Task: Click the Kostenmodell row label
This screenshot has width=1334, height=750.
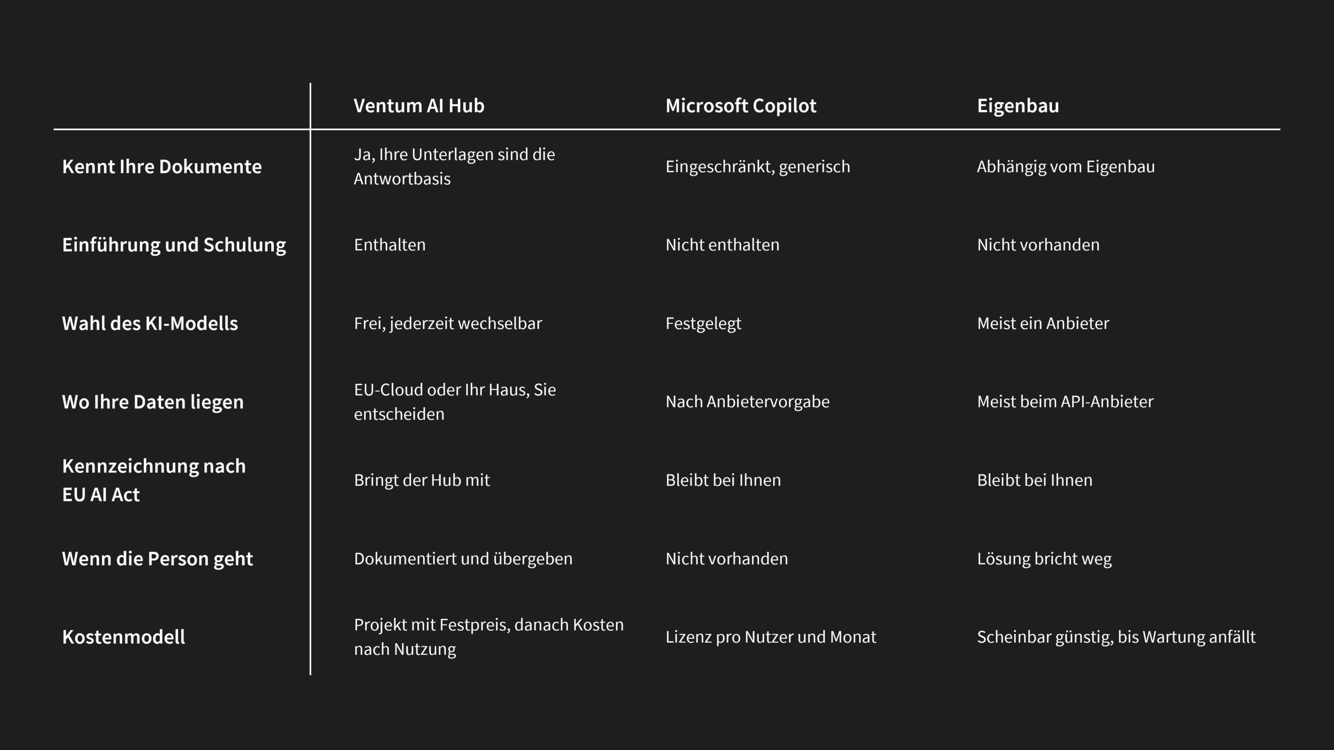Action: click(x=123, y=637)
